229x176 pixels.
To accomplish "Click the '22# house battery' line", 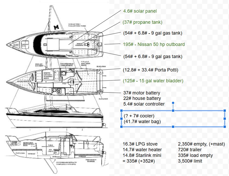I will click(142, 98).
